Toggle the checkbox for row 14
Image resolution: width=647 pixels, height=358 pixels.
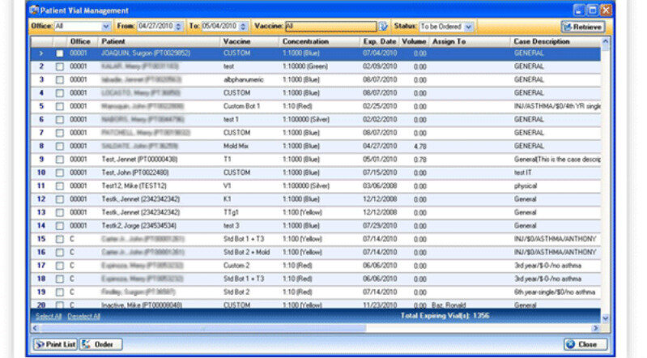59,225
